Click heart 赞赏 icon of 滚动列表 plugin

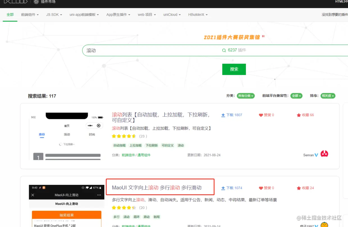(x=261, y=115)
